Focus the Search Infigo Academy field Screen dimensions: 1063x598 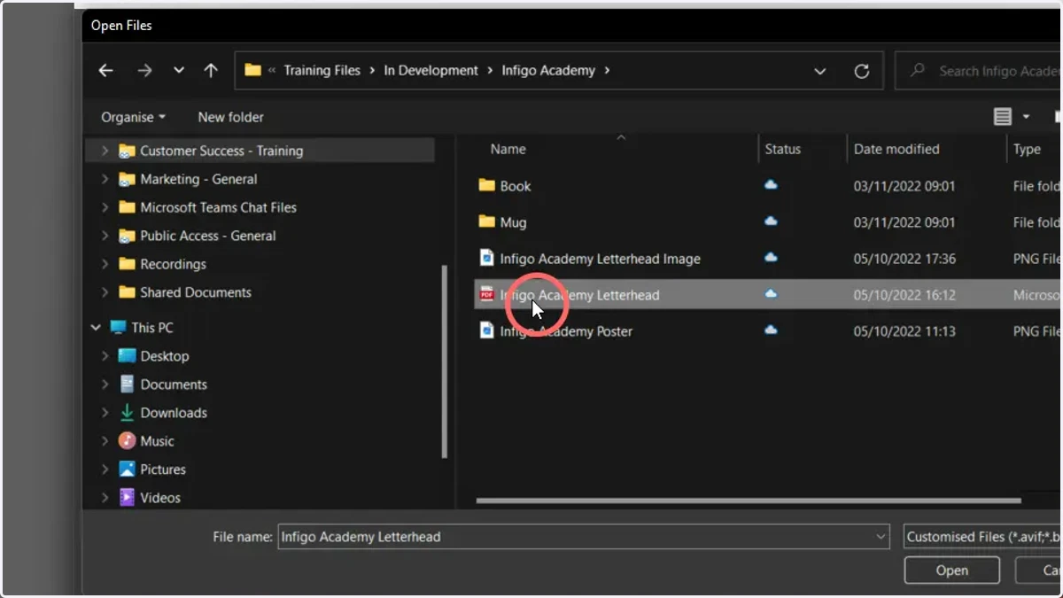[979, 71]
